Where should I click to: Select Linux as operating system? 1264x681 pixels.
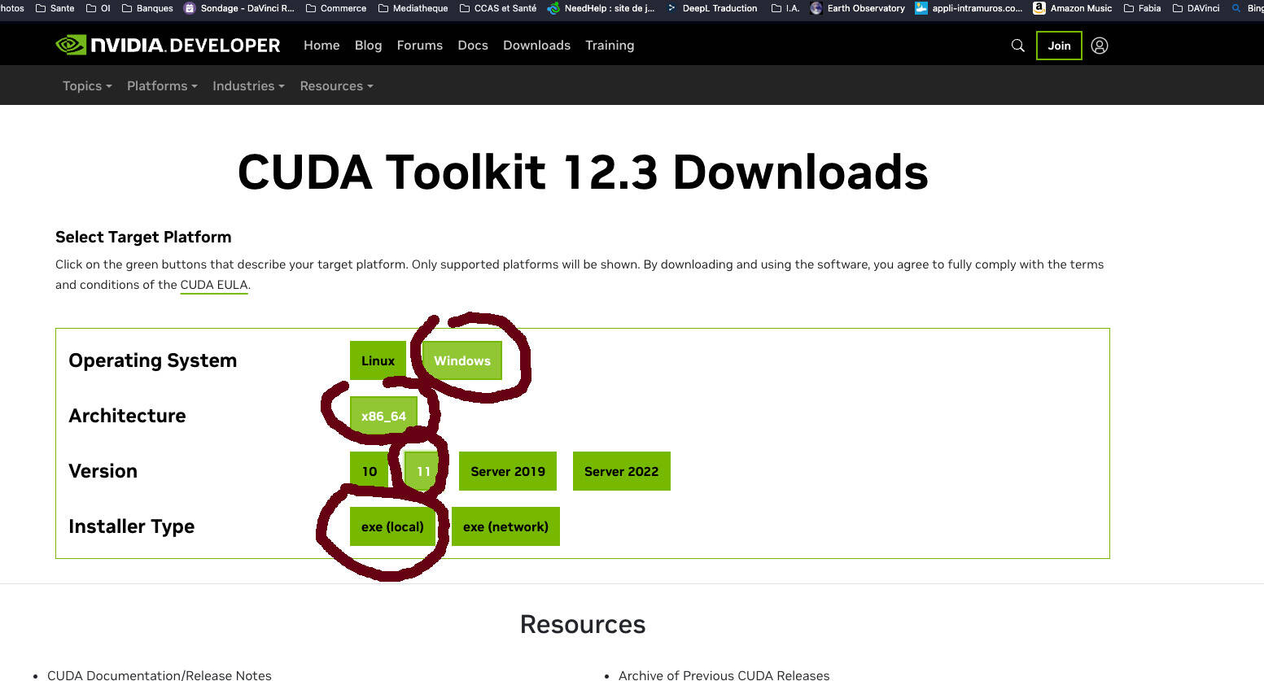point(378,360)
